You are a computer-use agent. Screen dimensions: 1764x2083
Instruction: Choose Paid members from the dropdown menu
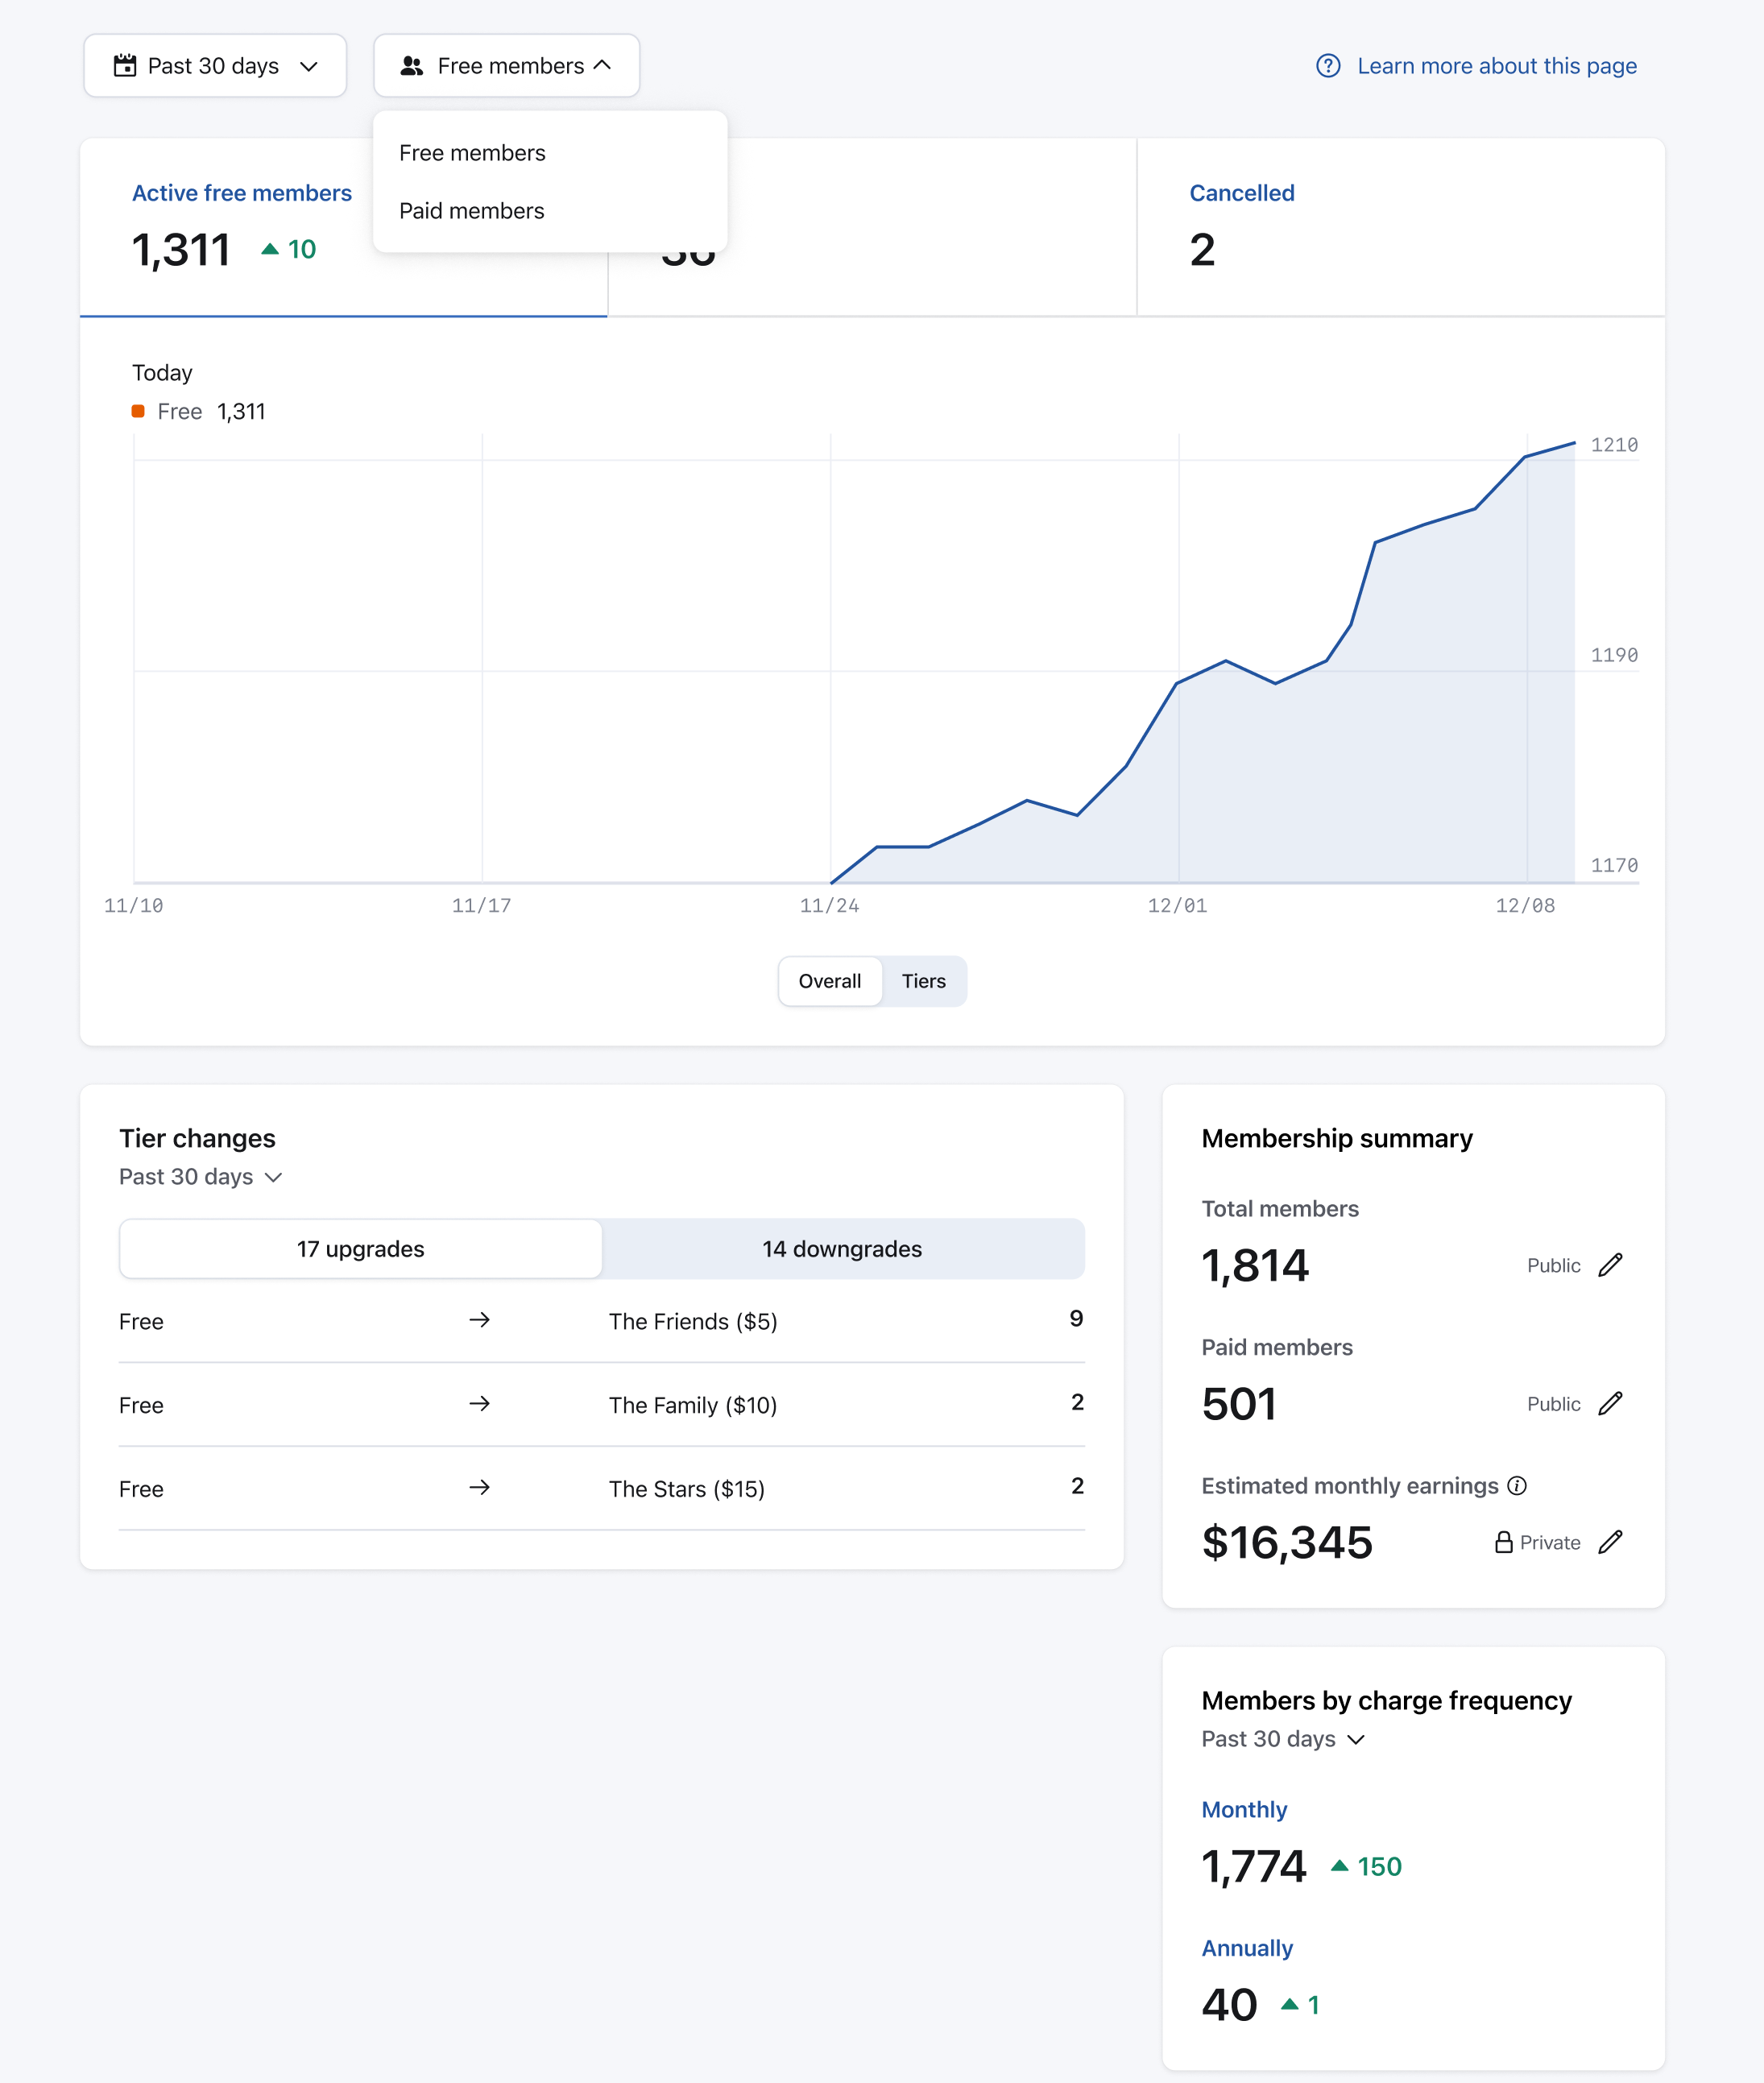tap(471, 211)
